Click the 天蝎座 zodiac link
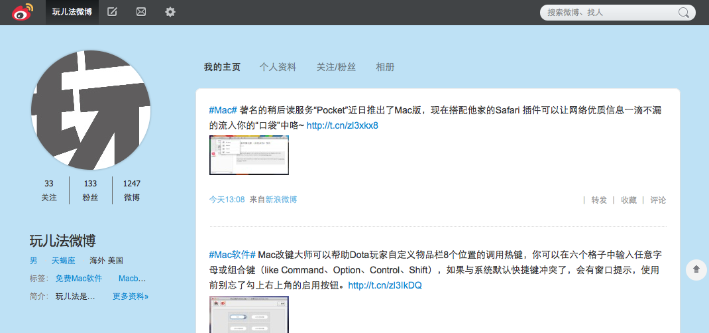Screen dimensions: 709x333 tap(64, 261)
